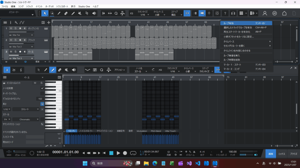This screenshot has height=168, width=300.
Task: Open the drum editor view icon
Action: [x=14, y=70]
